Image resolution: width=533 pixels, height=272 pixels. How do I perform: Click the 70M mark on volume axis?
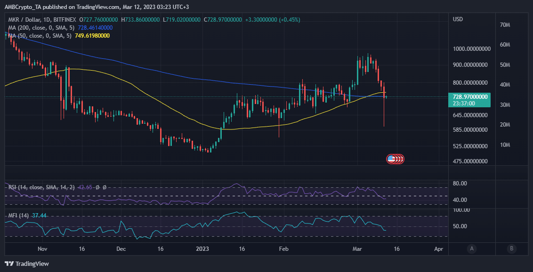505,25
